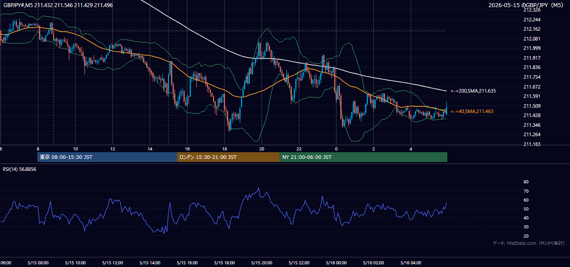Click RSI scale value 70
570x267 pixels.
[526, 191]
